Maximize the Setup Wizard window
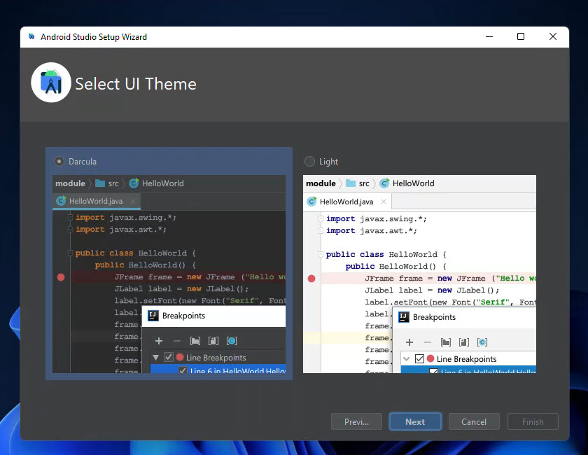The height and width of the screenshot is (455, 588). [521, 36]
